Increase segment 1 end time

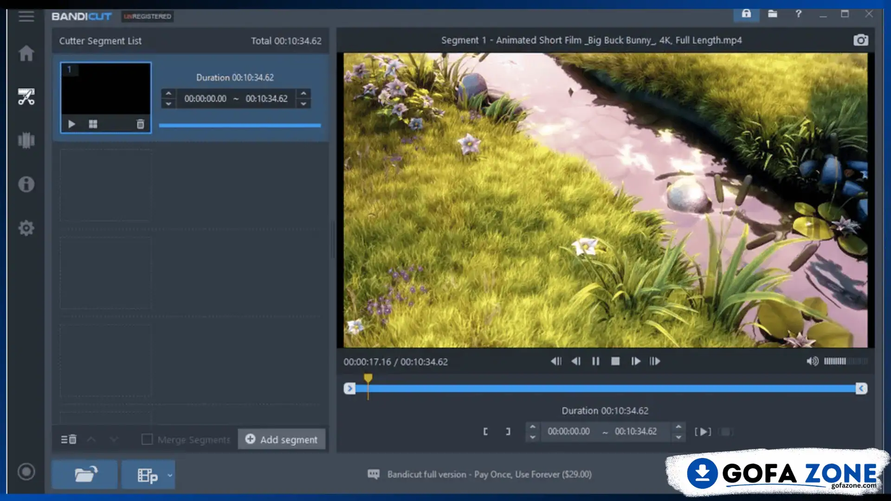click(x=303, y=93)
